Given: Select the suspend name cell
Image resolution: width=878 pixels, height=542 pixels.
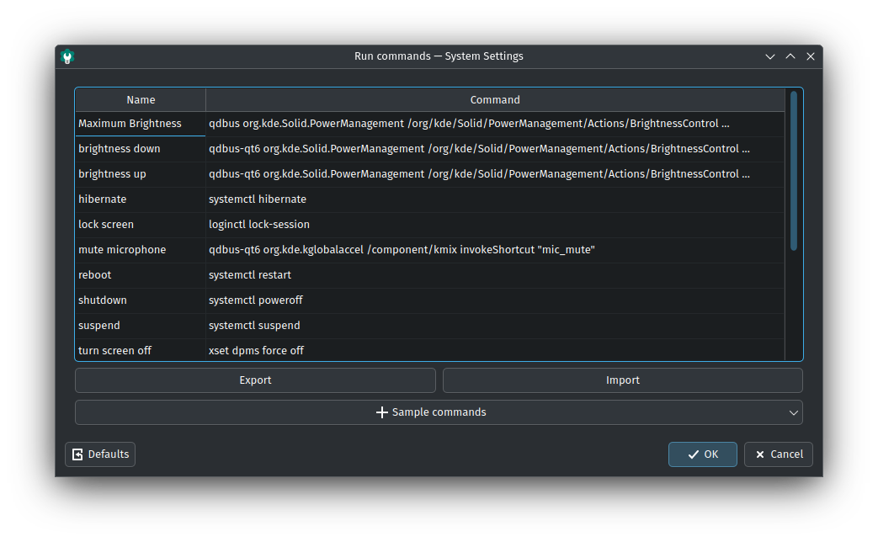Looking at the screenshot, I should coord(141,326).
